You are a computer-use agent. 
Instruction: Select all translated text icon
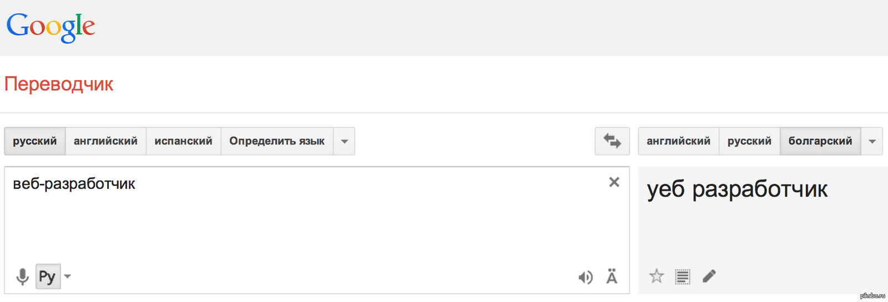click(683, 276)
